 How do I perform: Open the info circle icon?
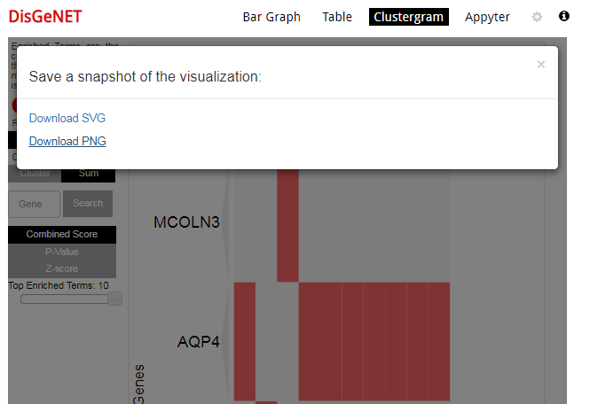pyautogui.click(x=564, y=17)
